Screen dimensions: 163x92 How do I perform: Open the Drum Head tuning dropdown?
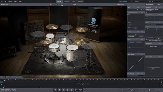coord(132,36)
